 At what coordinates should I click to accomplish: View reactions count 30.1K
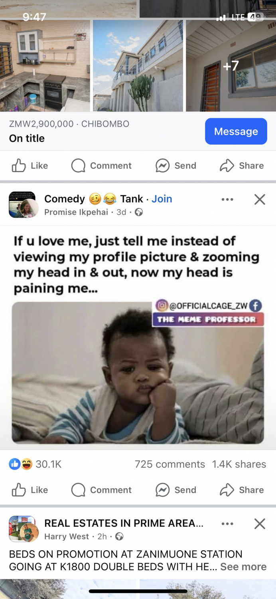click(x=48, y=464)
